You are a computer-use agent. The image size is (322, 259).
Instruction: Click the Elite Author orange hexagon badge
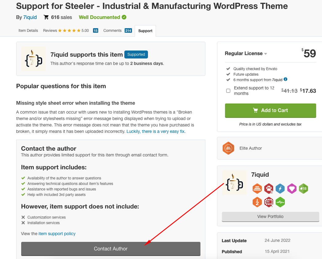pos(228,148)
